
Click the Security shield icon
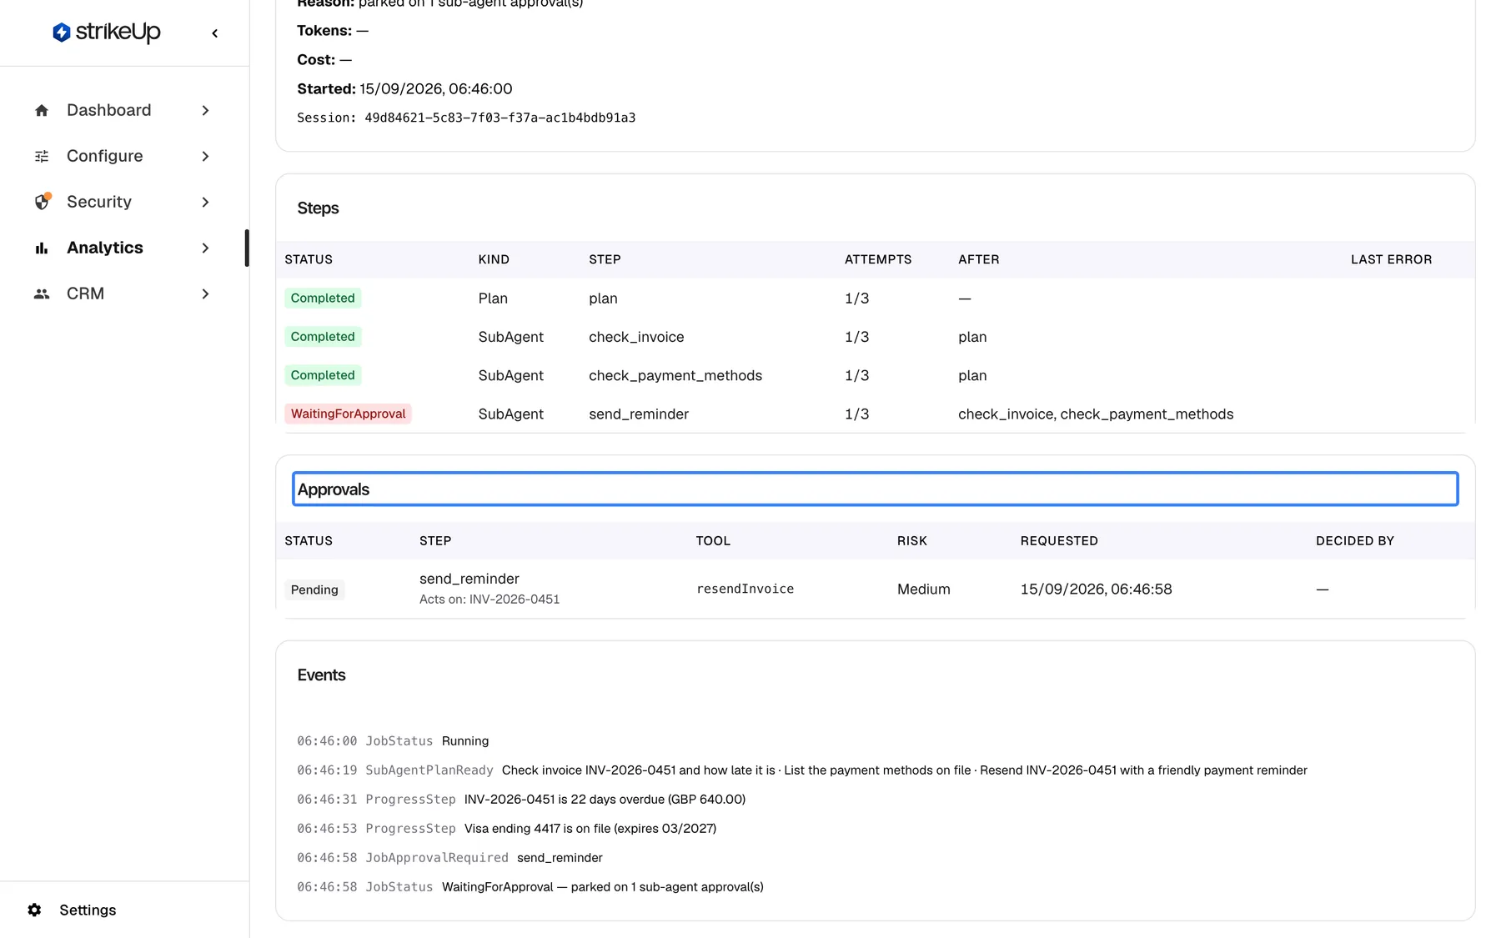click(x=42, y=202)
